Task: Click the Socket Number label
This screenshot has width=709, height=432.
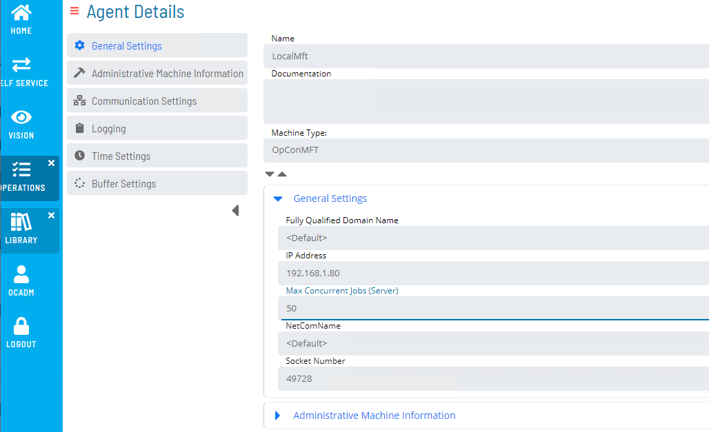Action: point(315,360)
